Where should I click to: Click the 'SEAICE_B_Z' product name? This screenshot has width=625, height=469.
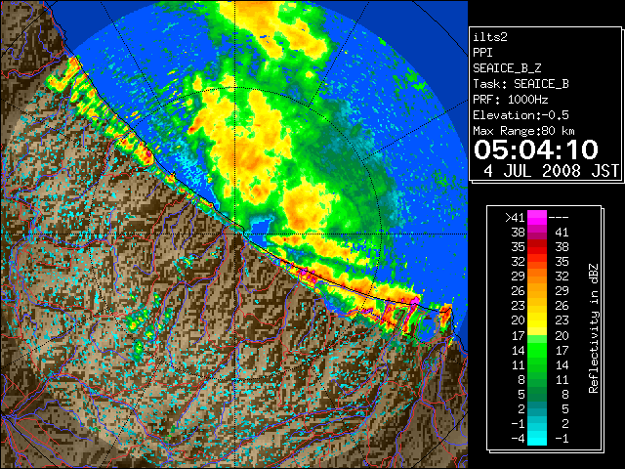pos(507,68)
